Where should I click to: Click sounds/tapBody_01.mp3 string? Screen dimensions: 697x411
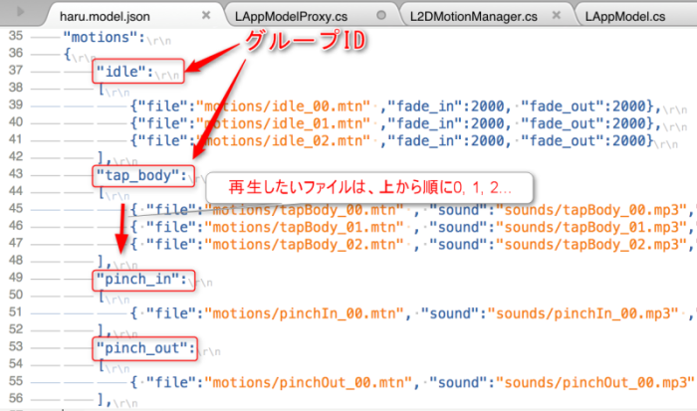coord(591,228)
